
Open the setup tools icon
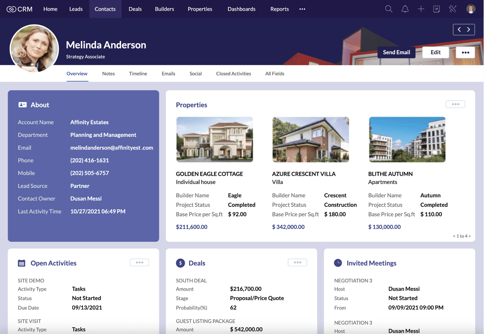point(453,9)
